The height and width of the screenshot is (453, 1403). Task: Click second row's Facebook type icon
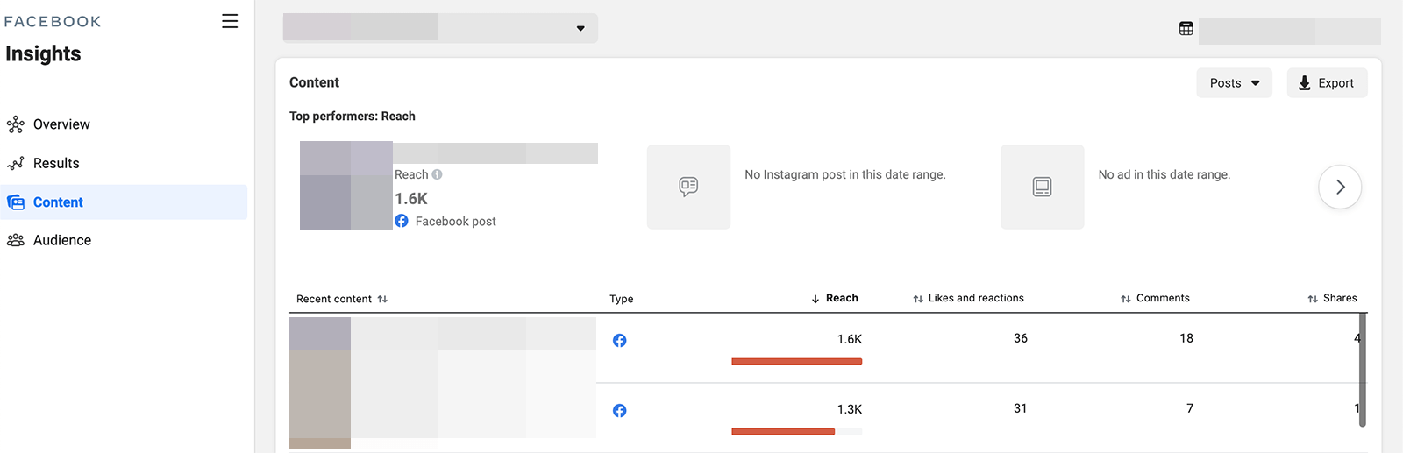(x=620, y=410)
